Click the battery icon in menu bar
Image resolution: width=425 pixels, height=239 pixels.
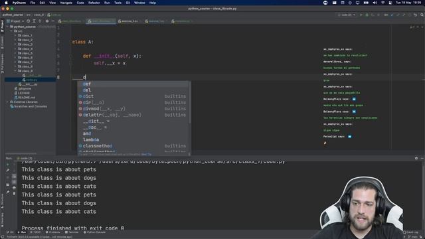[x=366, y=3]
